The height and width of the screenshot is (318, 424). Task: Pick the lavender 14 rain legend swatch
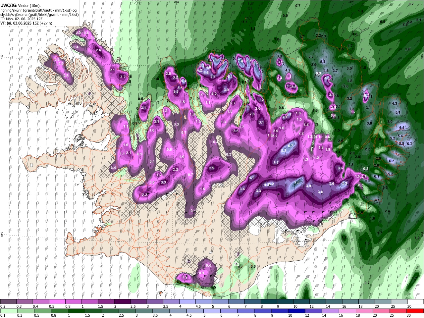pos(331,311)
